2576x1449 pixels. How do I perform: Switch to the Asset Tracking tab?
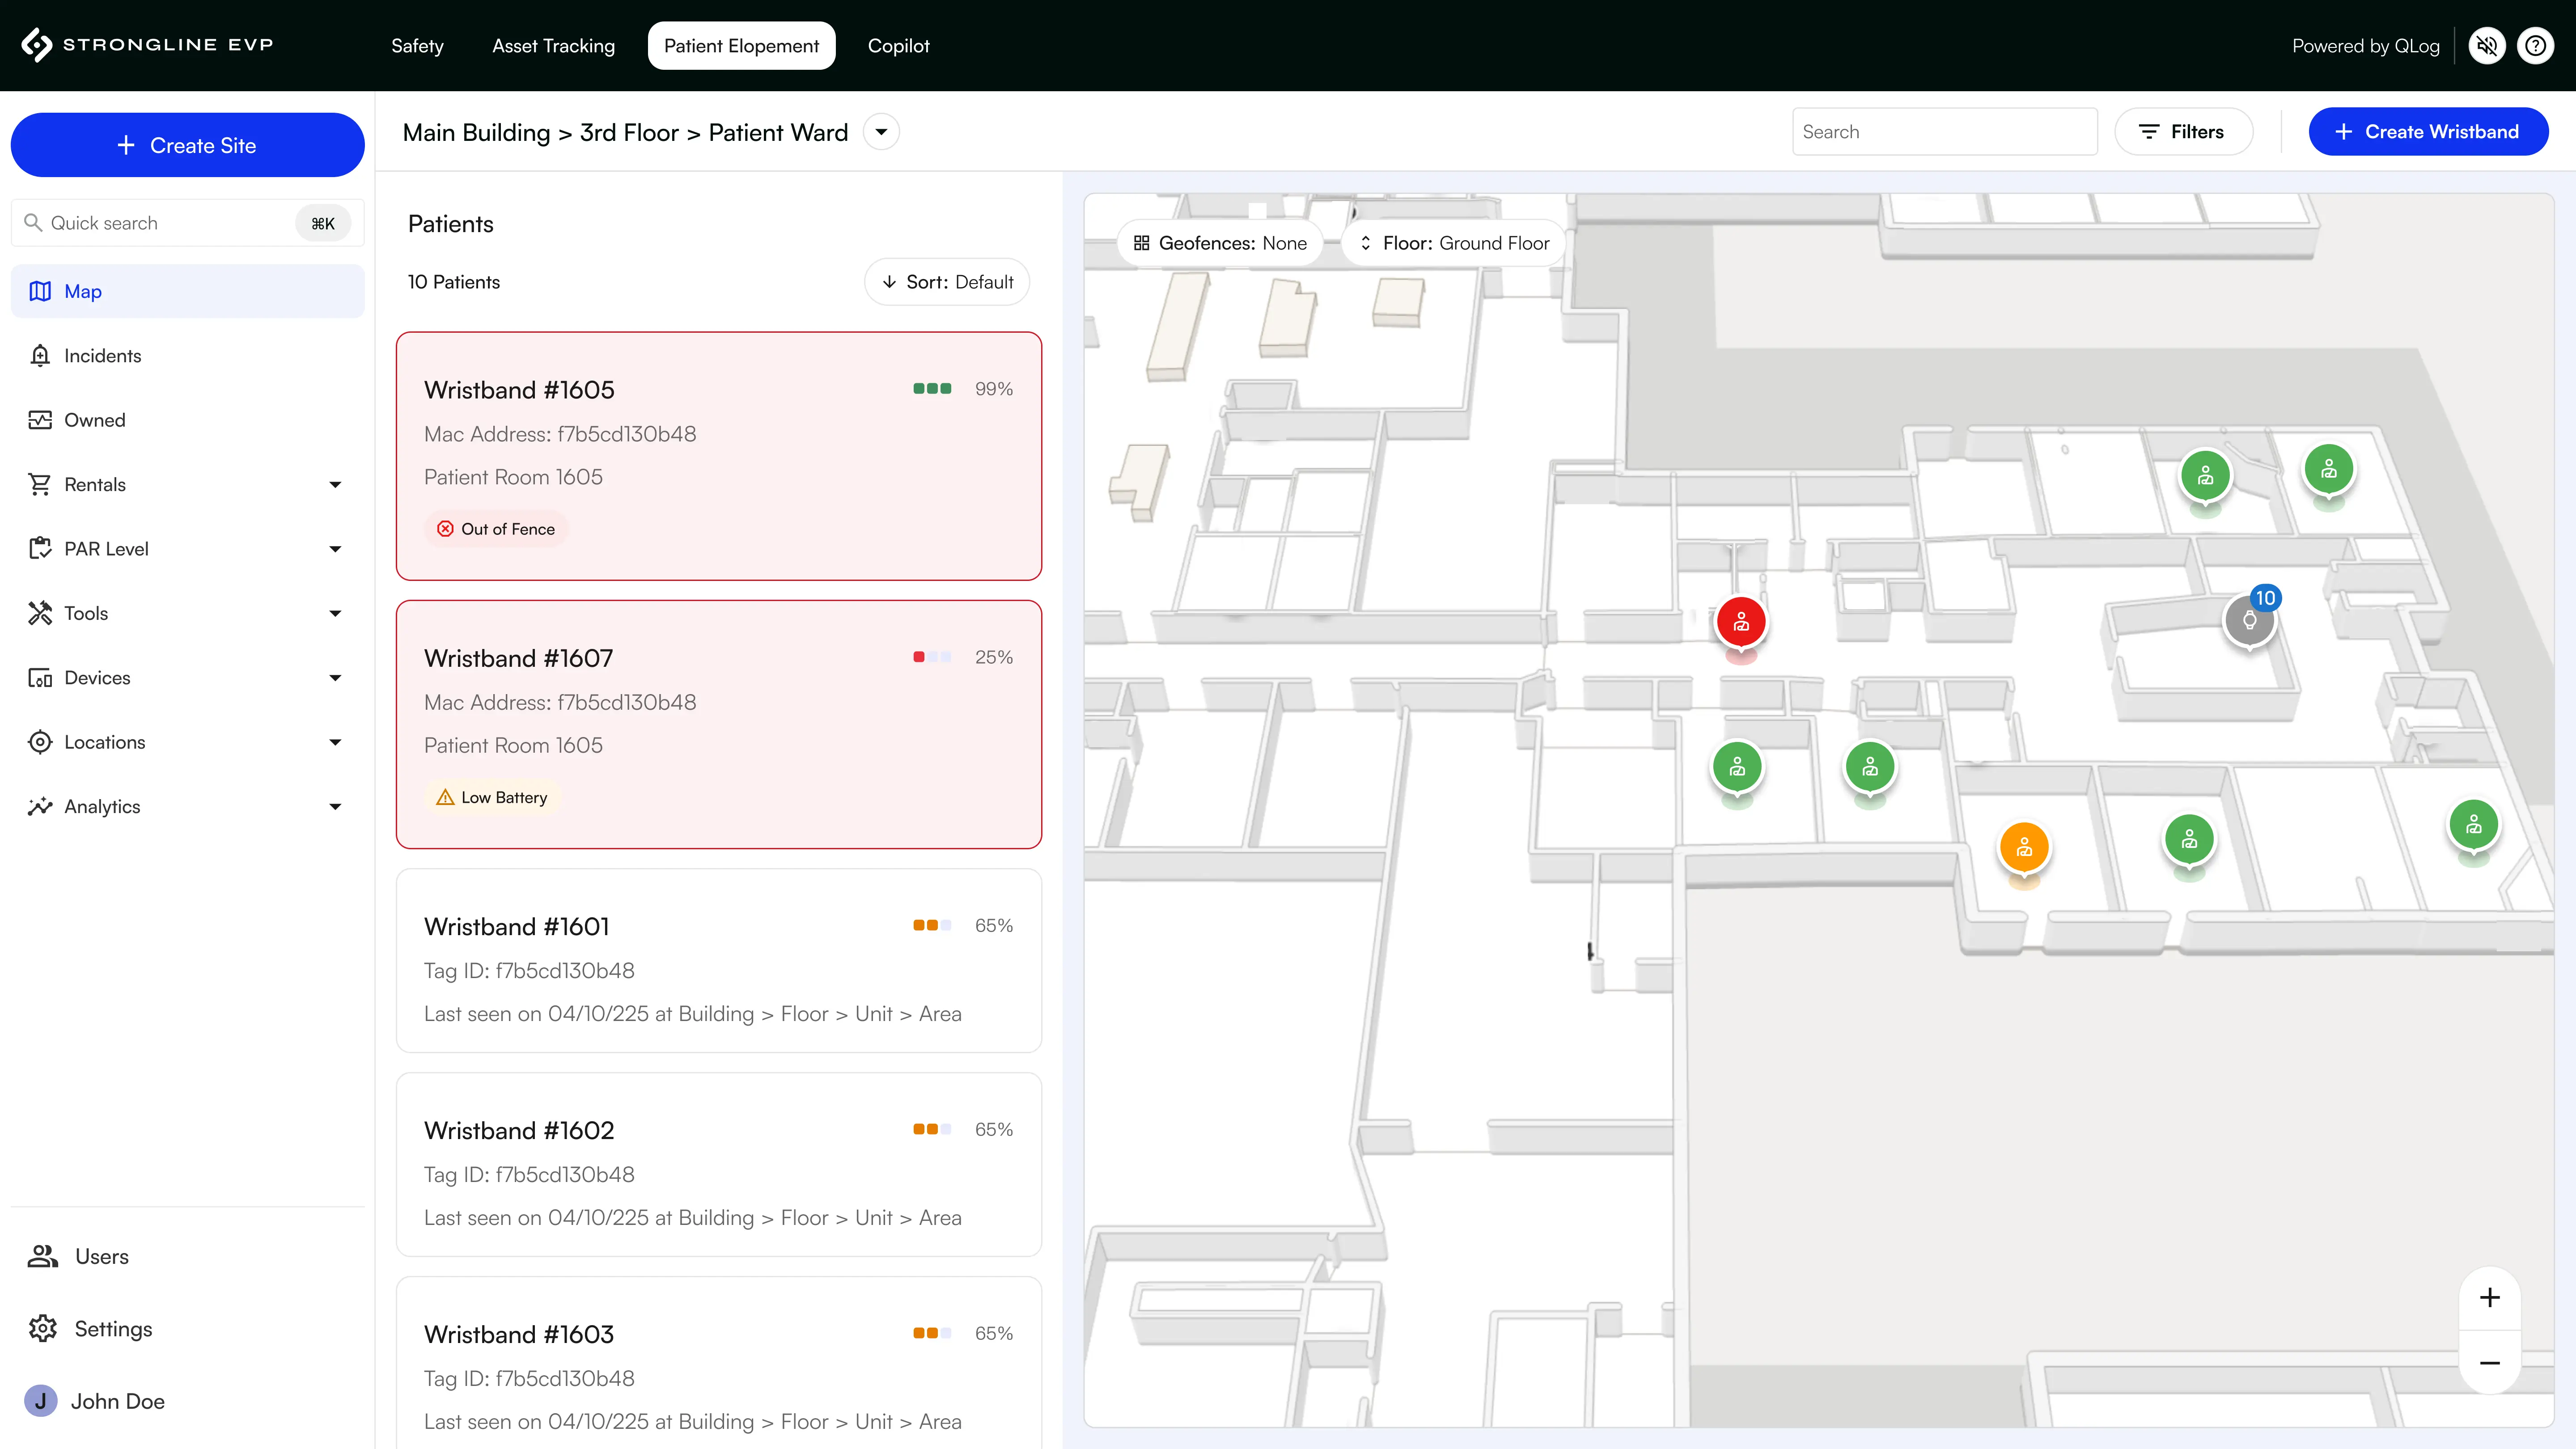coord(553,46)
